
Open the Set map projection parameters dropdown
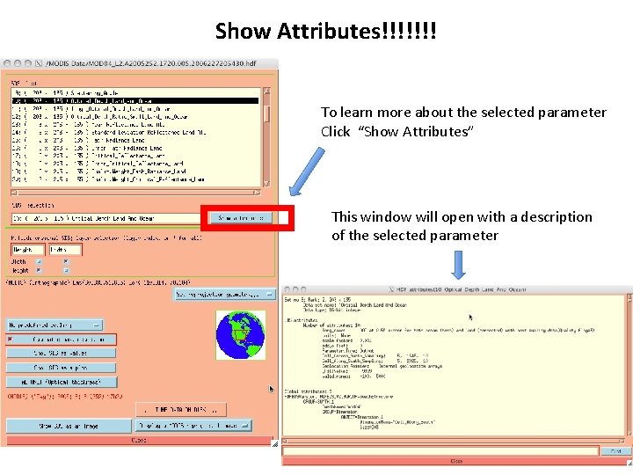[224, 295]
